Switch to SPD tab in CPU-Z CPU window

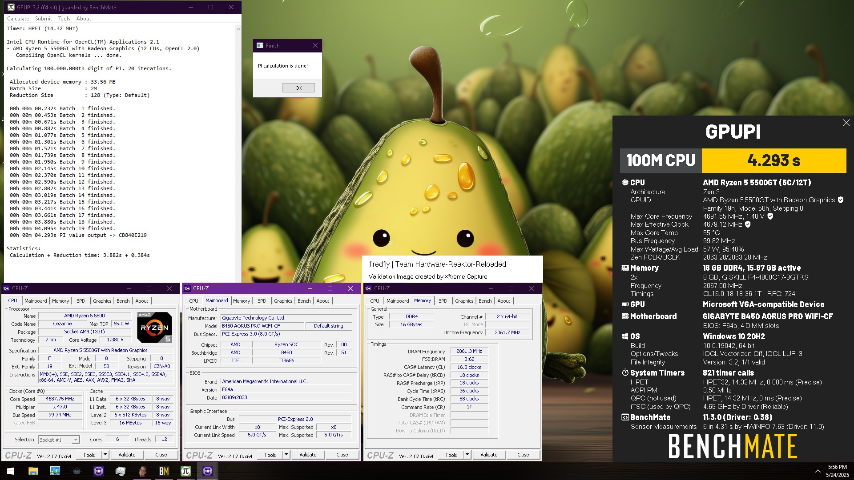[81, 301]
